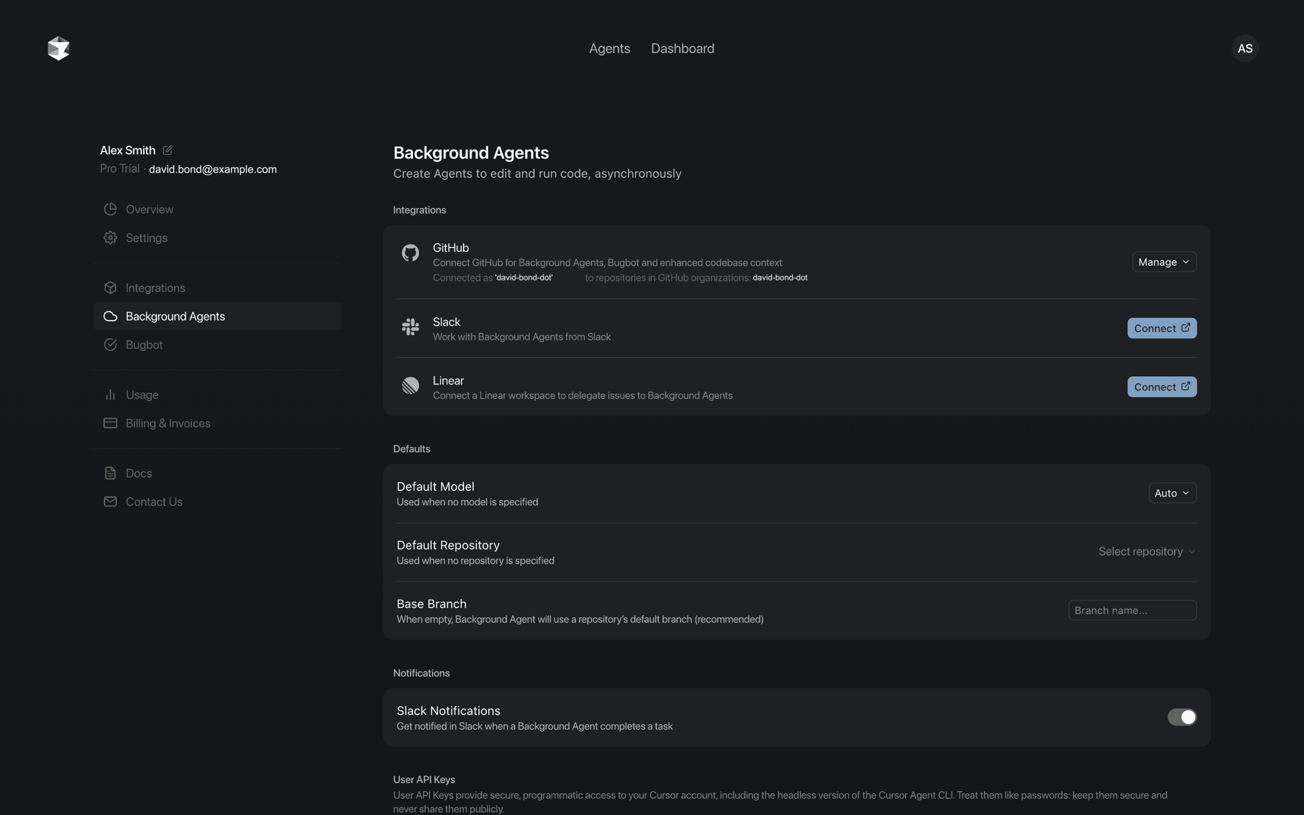The height and width of the screenshot is (815, 1304).
Task: Go to the Dashboard tab
Action: tap(683, 48)
